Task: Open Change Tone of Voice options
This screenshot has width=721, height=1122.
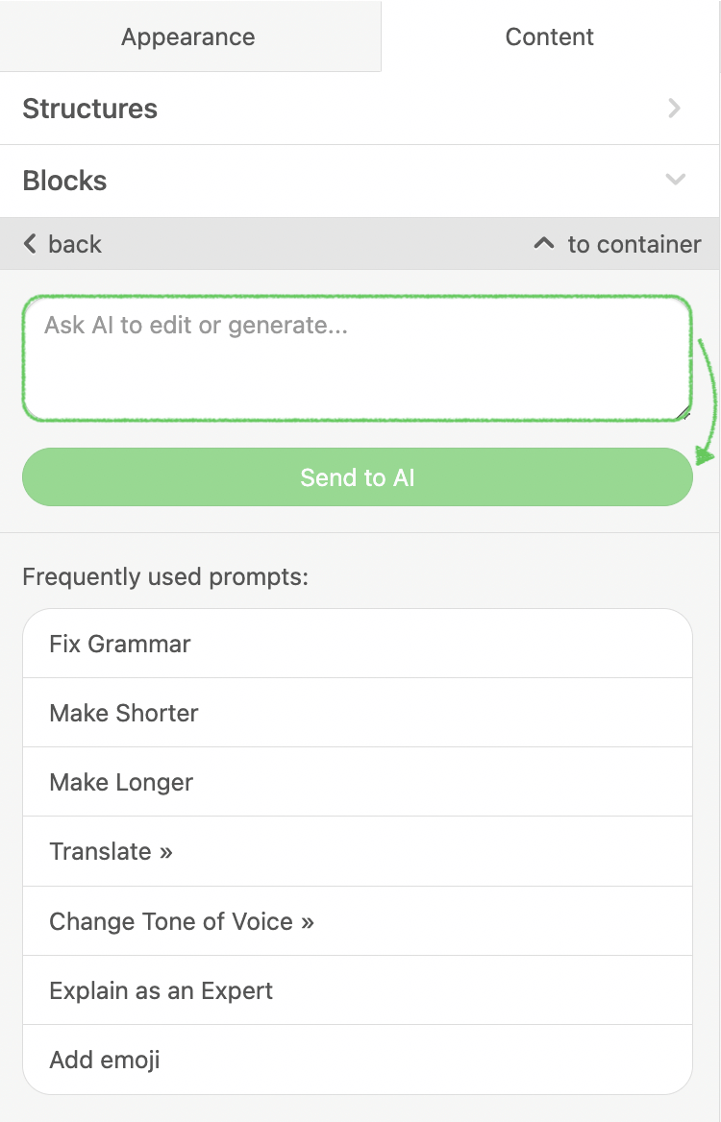Action: point(182,921)
